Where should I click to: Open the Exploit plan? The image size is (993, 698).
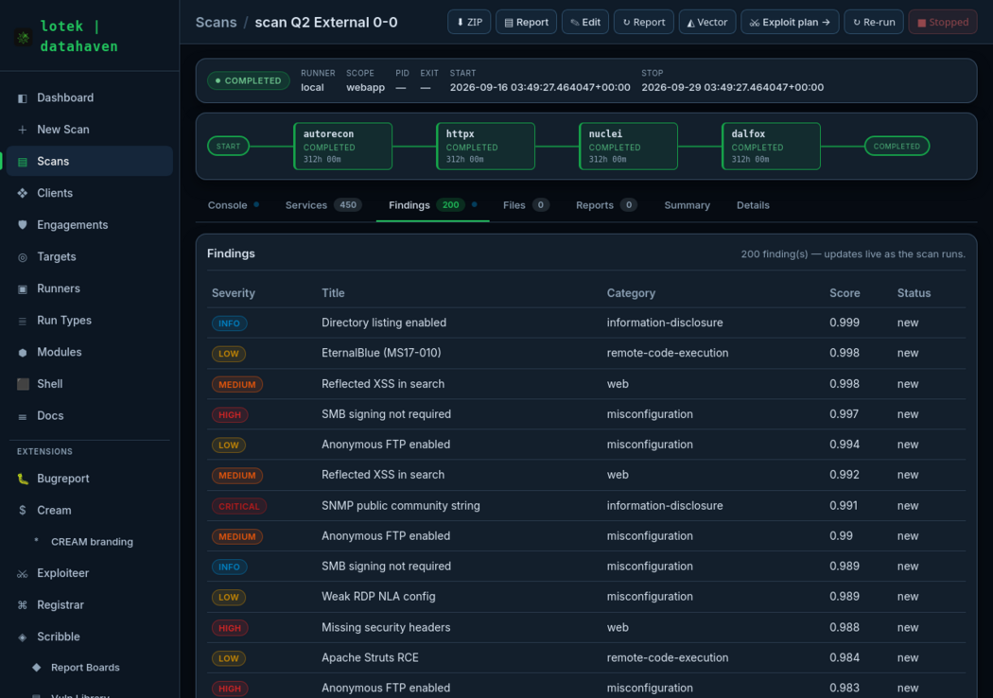790,22
